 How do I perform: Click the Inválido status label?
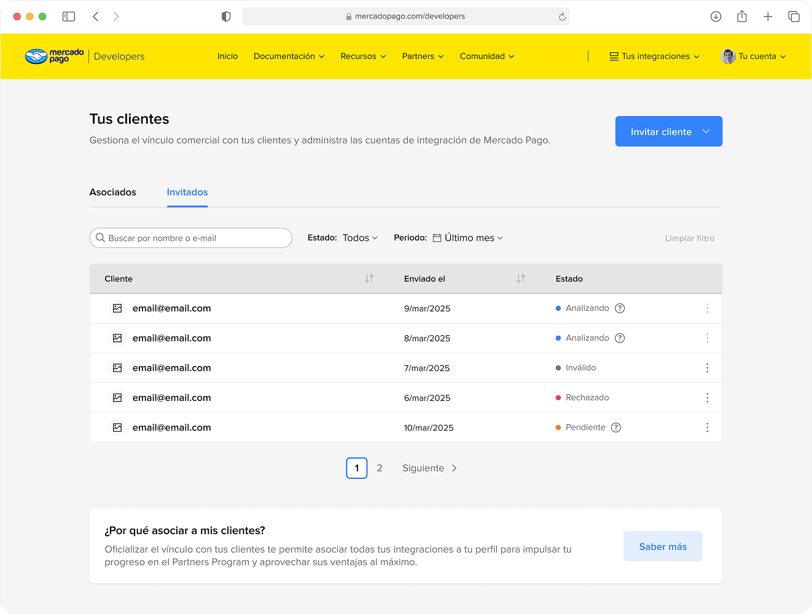[x=581, y=368]
